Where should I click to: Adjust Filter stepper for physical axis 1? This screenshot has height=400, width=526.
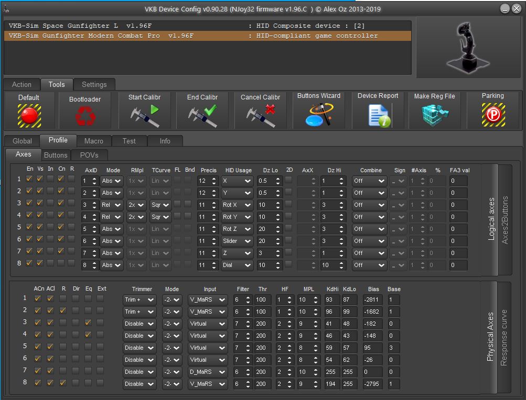click(248, 300)
